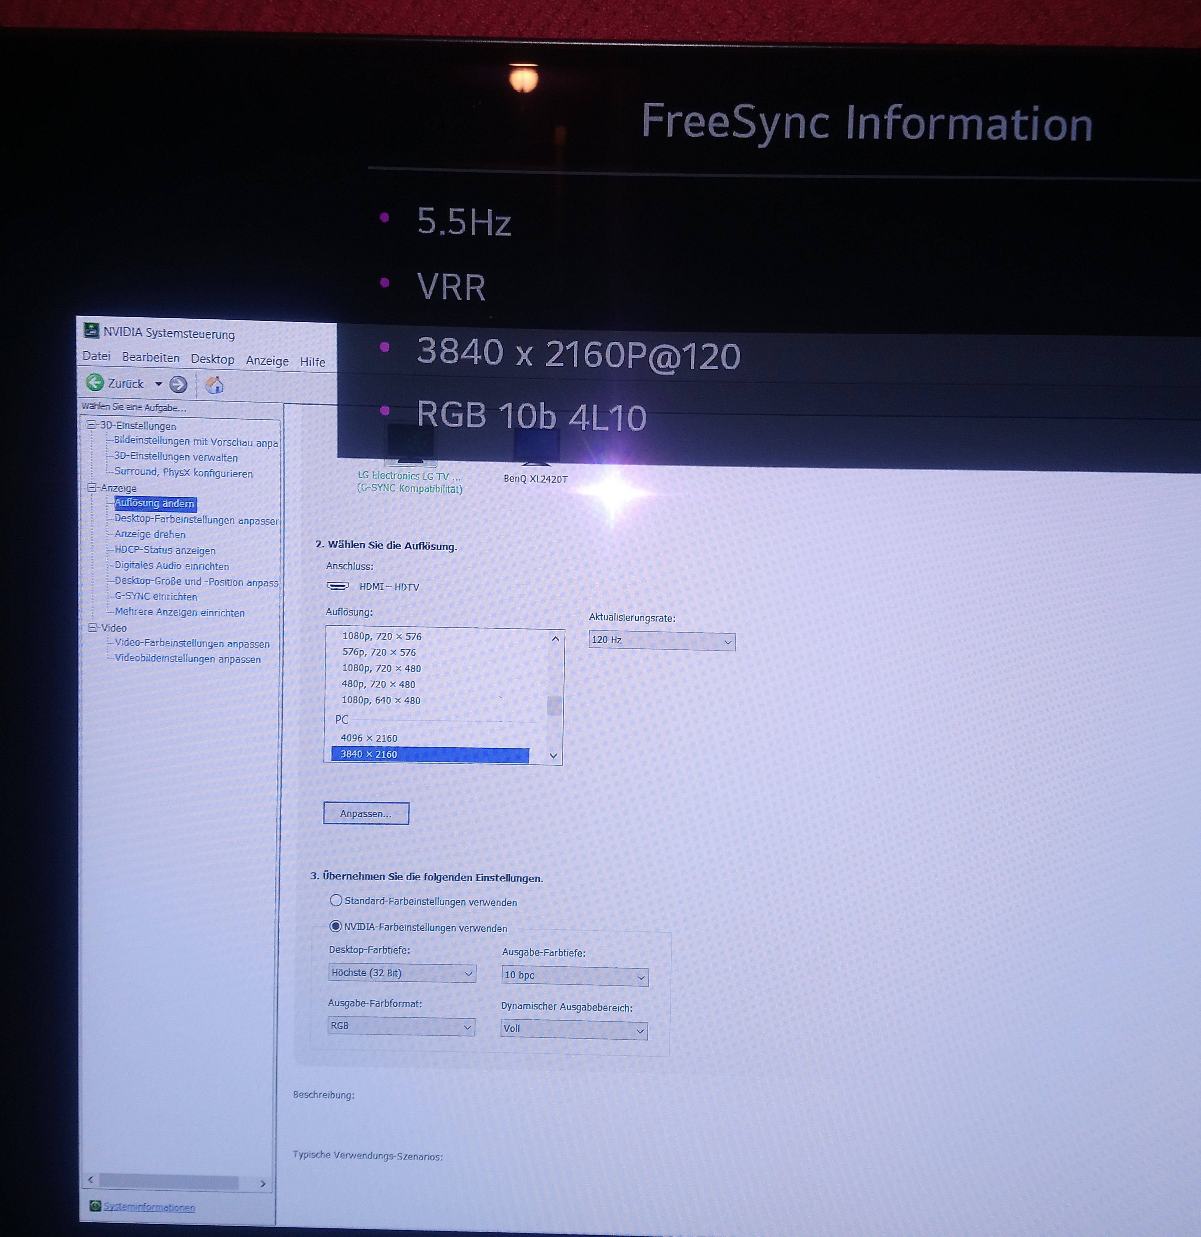Click the Systeminformationen link

(149, 1207)
